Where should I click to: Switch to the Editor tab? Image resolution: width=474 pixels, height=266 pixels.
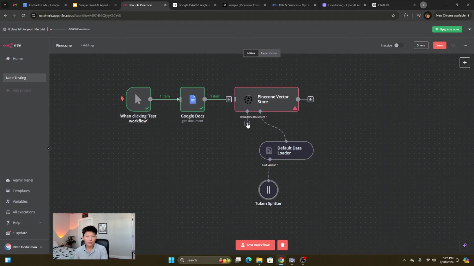(x=251, y=53)
